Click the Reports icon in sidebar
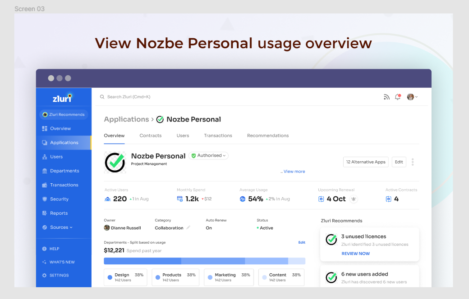The image size is (469, 299). tap(45, 213)
